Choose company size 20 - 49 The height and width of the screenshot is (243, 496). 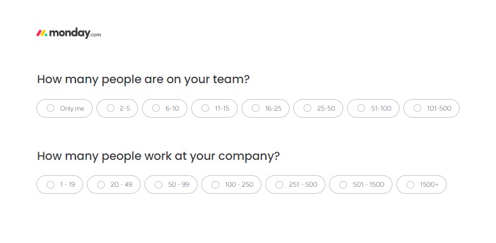click(x=114, y=184)
